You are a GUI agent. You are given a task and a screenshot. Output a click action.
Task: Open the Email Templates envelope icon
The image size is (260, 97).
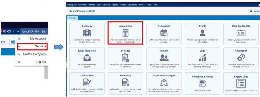point(87,57)
